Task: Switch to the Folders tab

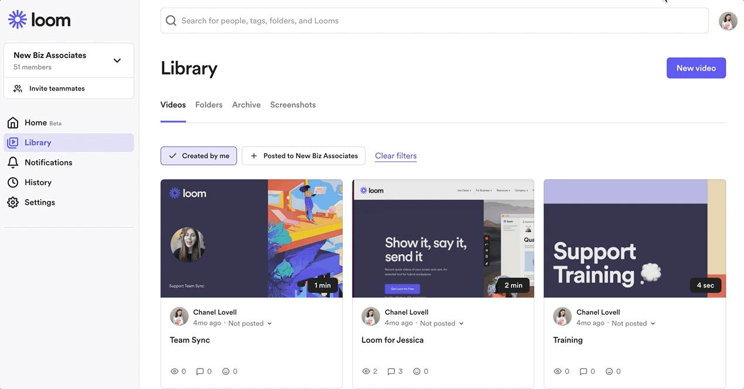Action: [209, 105]
